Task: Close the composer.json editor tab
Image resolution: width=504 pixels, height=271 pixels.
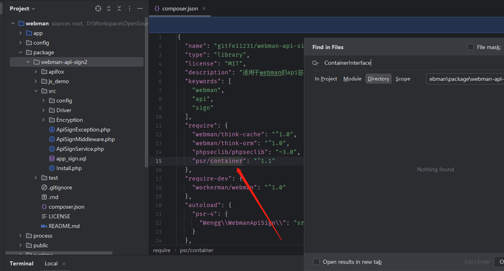Action: [x=204, y=8]
